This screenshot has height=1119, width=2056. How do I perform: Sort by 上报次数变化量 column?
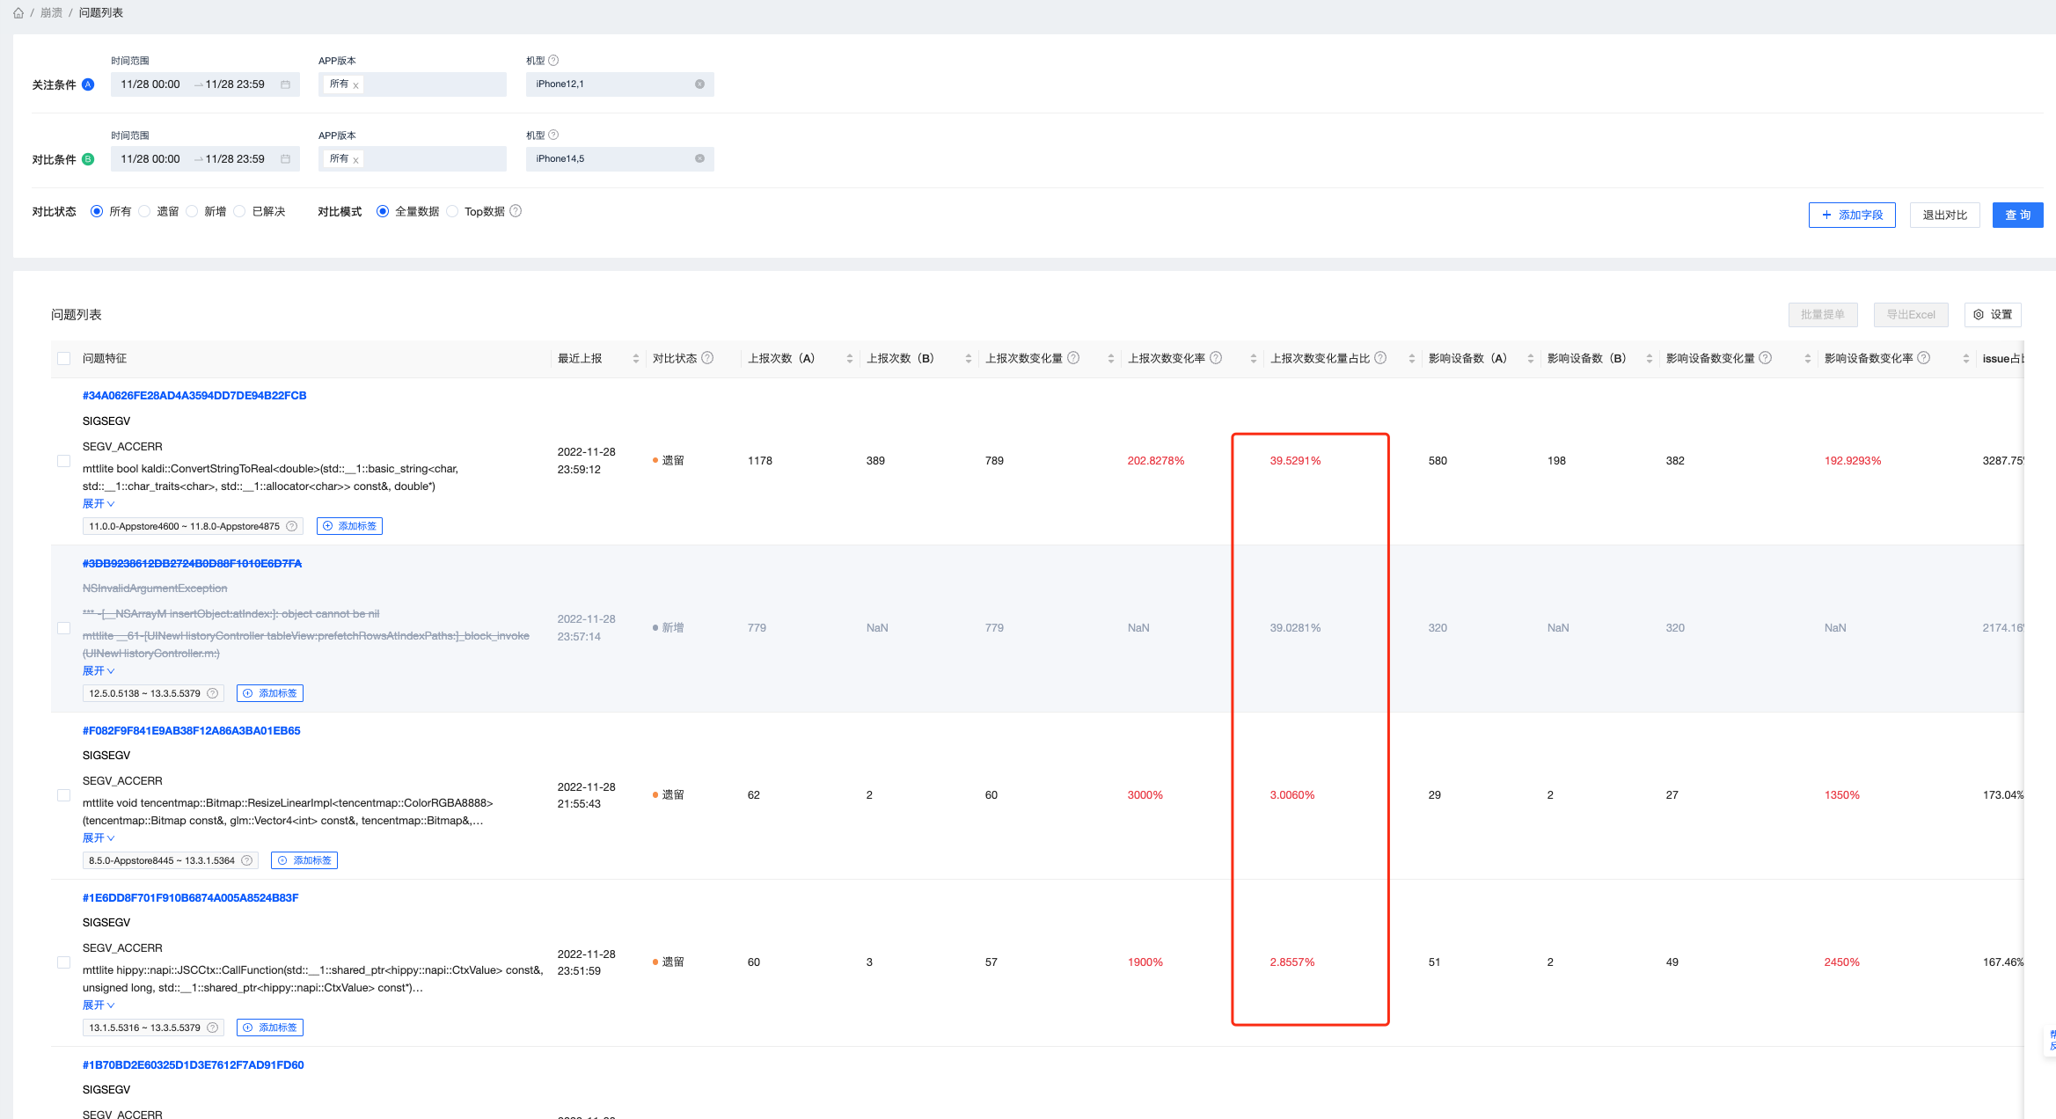(1110, 359)
